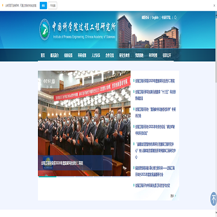Image resolution: width=217 pixels, height=217 pixels.
Task: Open the first news headline in the list
Action: [x=155, y=81]
